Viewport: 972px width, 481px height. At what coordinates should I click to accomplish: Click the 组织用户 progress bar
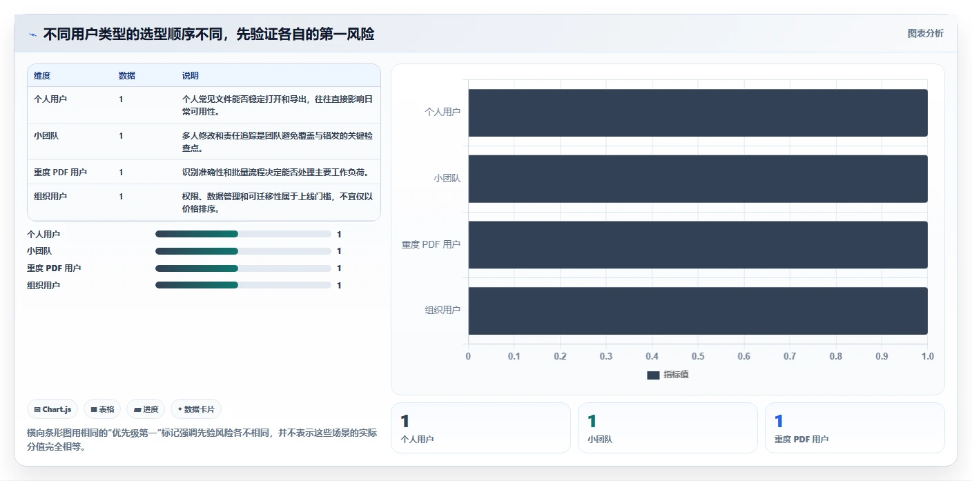tap(243, 285)
